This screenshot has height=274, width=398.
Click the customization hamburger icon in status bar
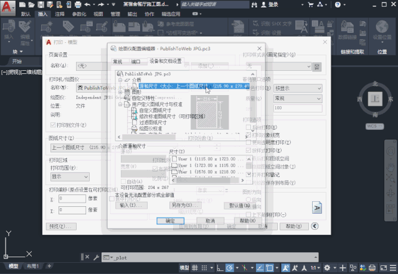[393, 268]
